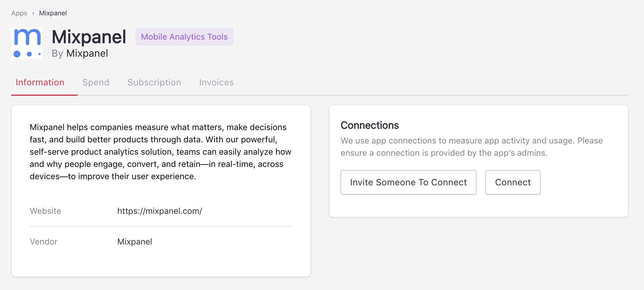The width and height of the screenshot is (644, 290).
Task: Click the Mobile Analytics Tools category tag
Action: 184,37
